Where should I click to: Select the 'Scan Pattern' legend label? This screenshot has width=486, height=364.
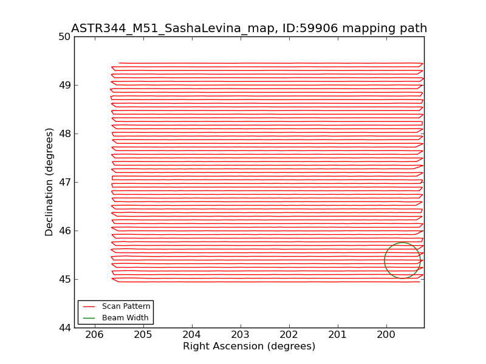pyautogui.click(x=126, y=306)
